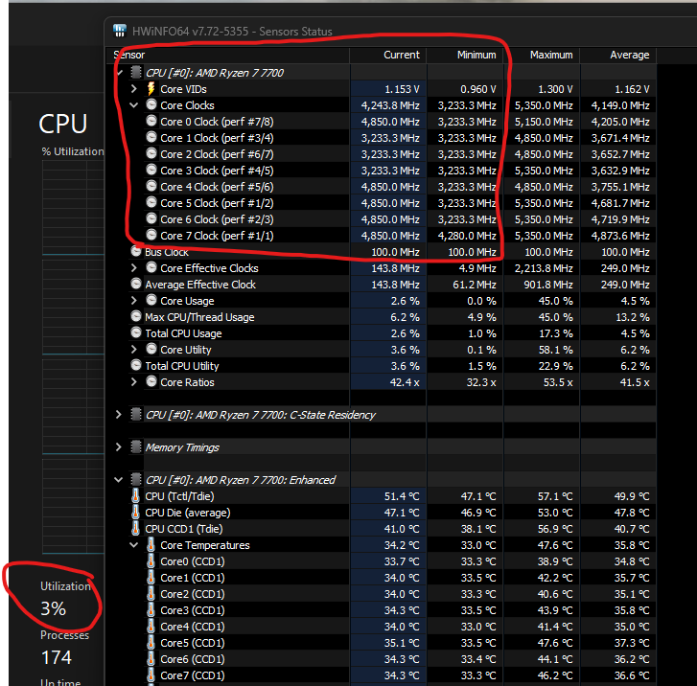Click the Maximum column header
Screen dimensions: 697x686
click(x=542, y=55)
